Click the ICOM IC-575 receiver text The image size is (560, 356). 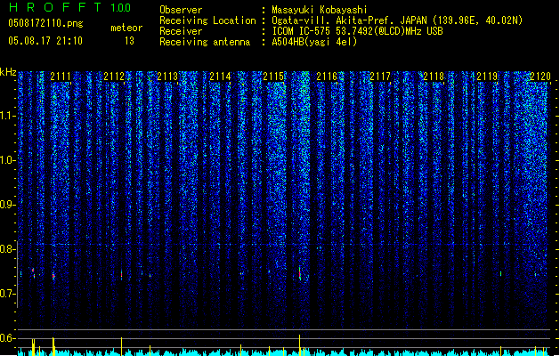click(x=357, y=31)
